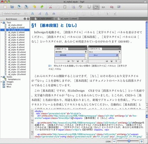Click the 図1 figure caption link
This screenshot has width=148, height=144.
coord(50,66)
